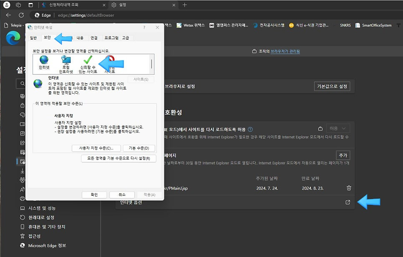Open the share icon in settings sidebar

pyautogui.click(x=23, y=142)
